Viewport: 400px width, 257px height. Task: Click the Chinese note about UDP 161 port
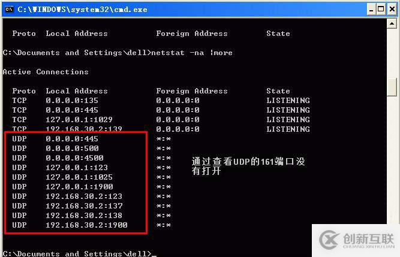point(248,166)
